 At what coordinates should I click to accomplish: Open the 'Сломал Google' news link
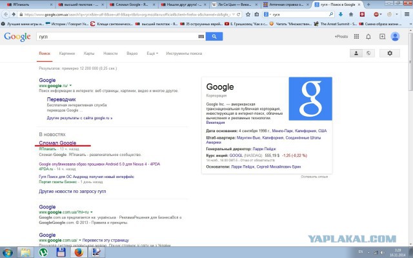57,143
